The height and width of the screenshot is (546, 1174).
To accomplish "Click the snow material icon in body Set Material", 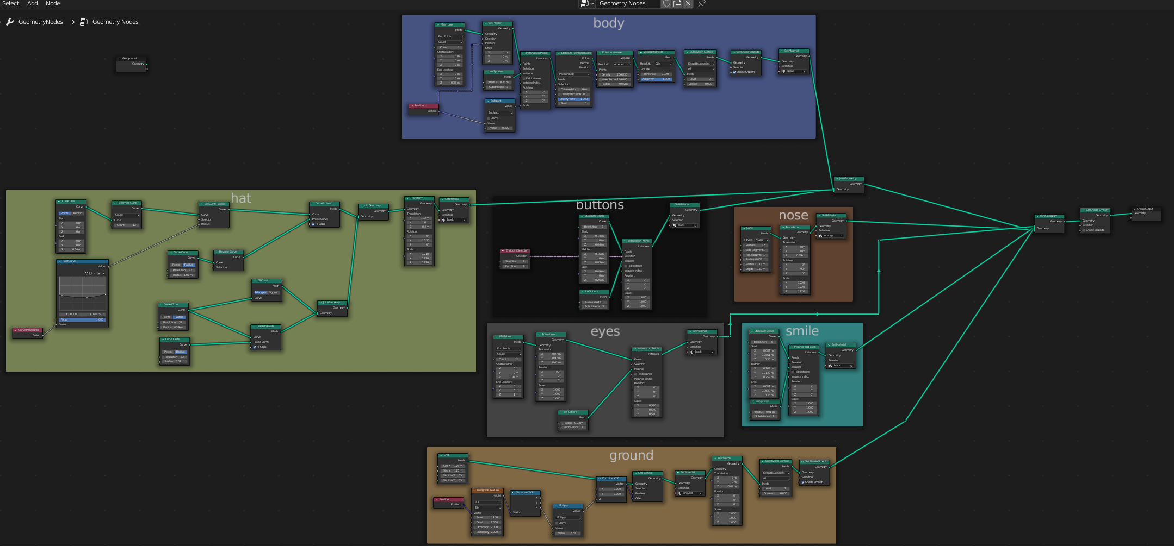I will 783,71.
